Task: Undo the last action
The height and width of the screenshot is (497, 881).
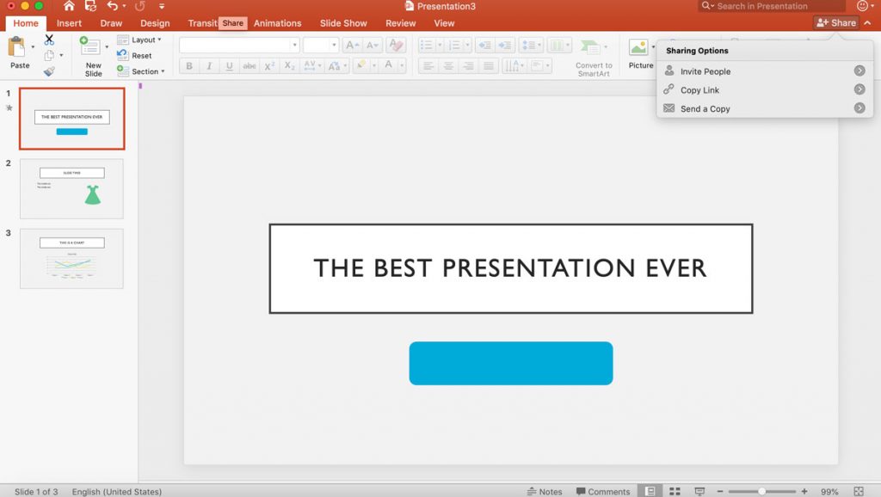Action: point(113,6)
